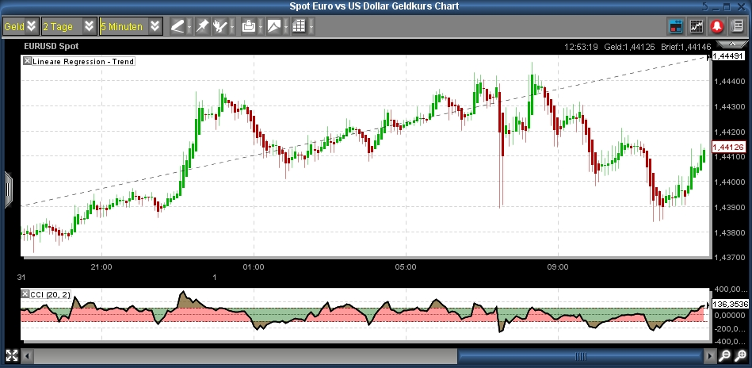This screenshot has width=752, height=368.
Task: Click the chart grid with line icon
Action: tap(697, 26)
